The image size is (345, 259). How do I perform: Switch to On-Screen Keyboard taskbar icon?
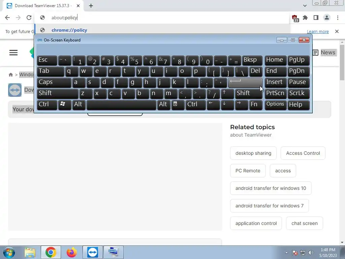coord(113,252)
